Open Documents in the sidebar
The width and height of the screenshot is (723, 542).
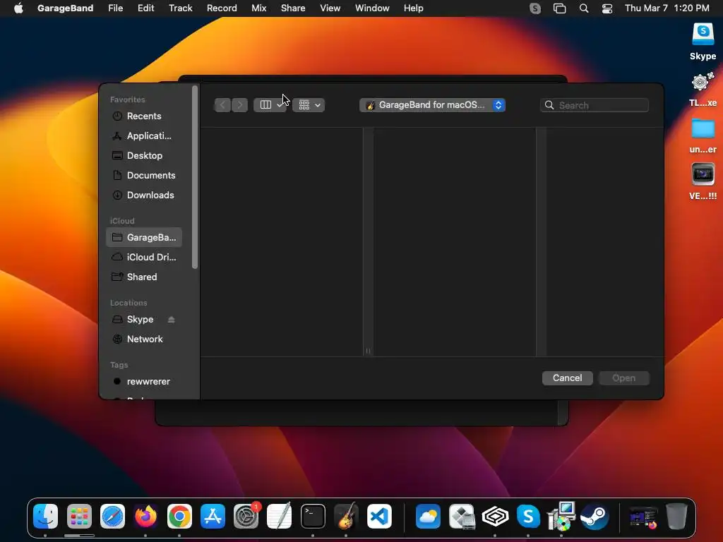[x=144, y=176]
